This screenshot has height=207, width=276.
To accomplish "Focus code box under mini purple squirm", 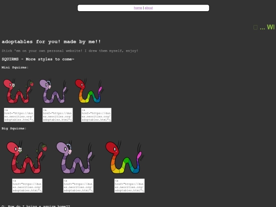I will click(58, 115).
